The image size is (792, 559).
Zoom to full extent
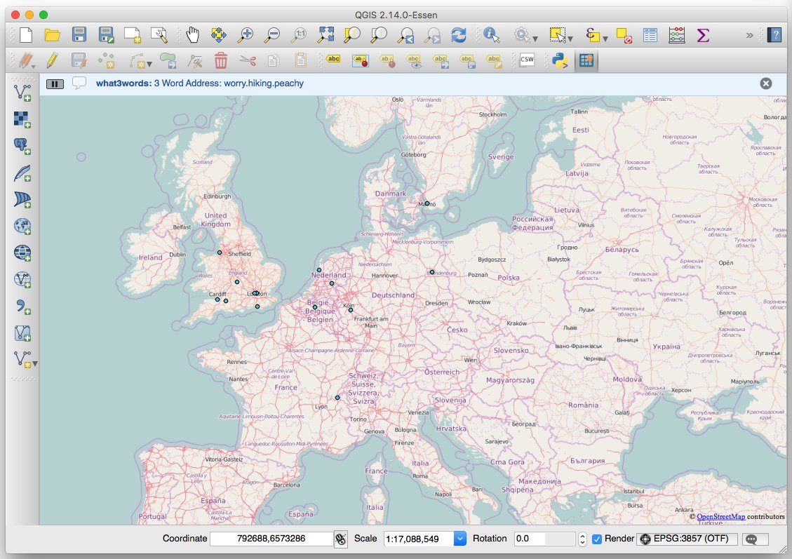325,35
